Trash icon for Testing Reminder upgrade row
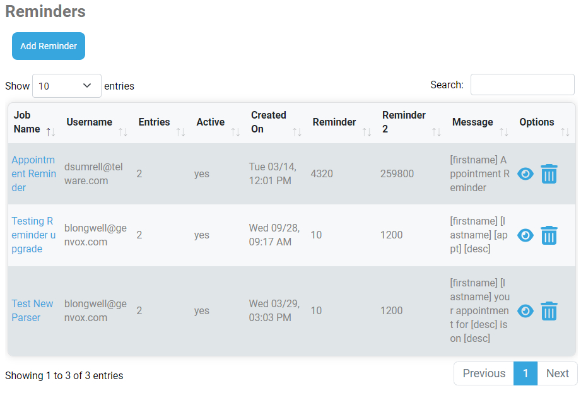 [x=549, y=235]
